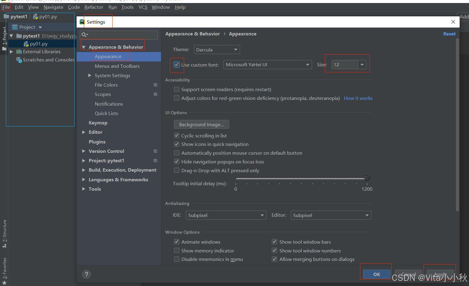The width and height of the screenshot is (469, 286).
Task: Open the Z: Structure tool window tab
Action: pos(4,233)
